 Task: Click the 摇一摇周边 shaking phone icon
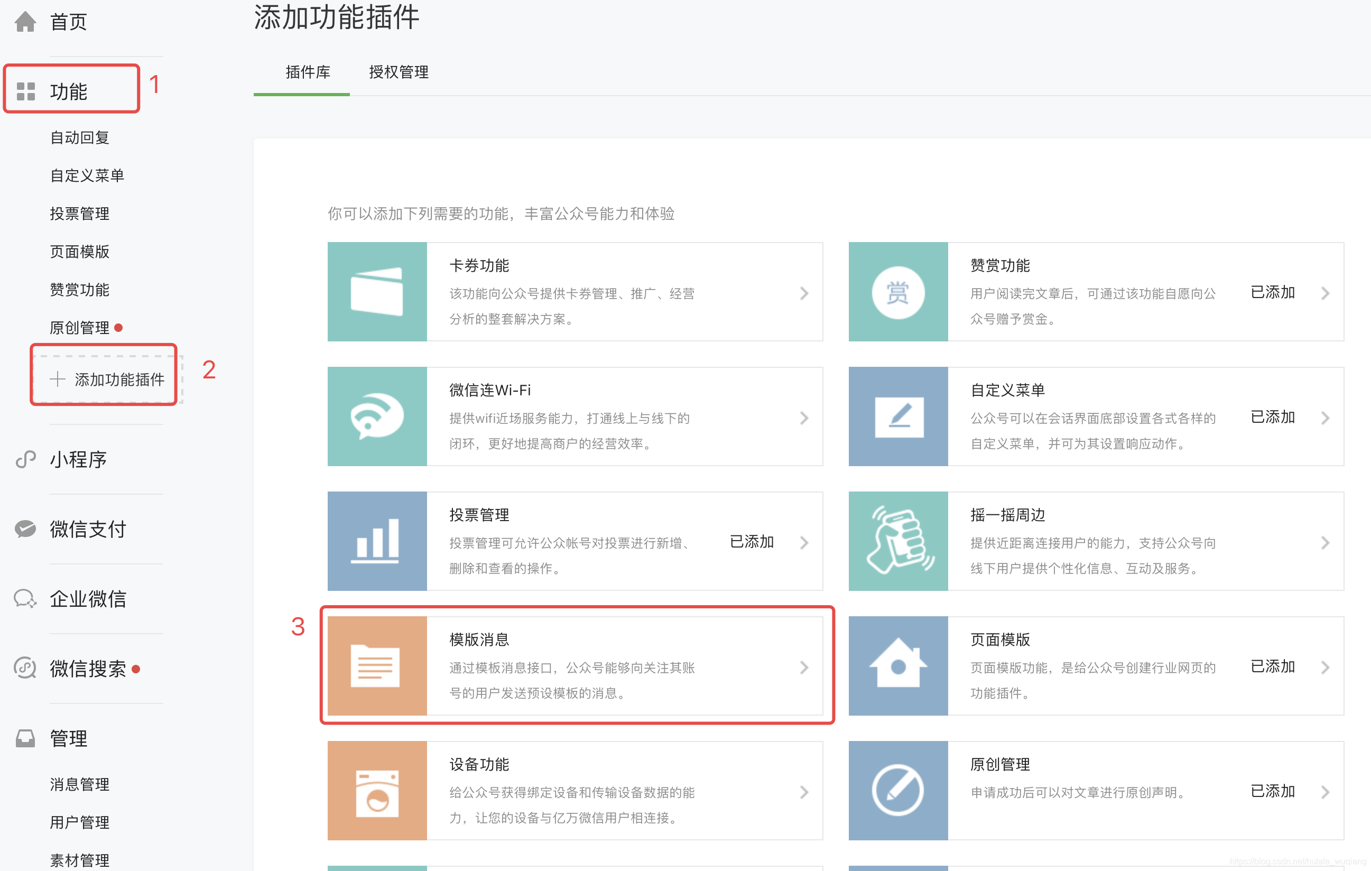point(898,541)
